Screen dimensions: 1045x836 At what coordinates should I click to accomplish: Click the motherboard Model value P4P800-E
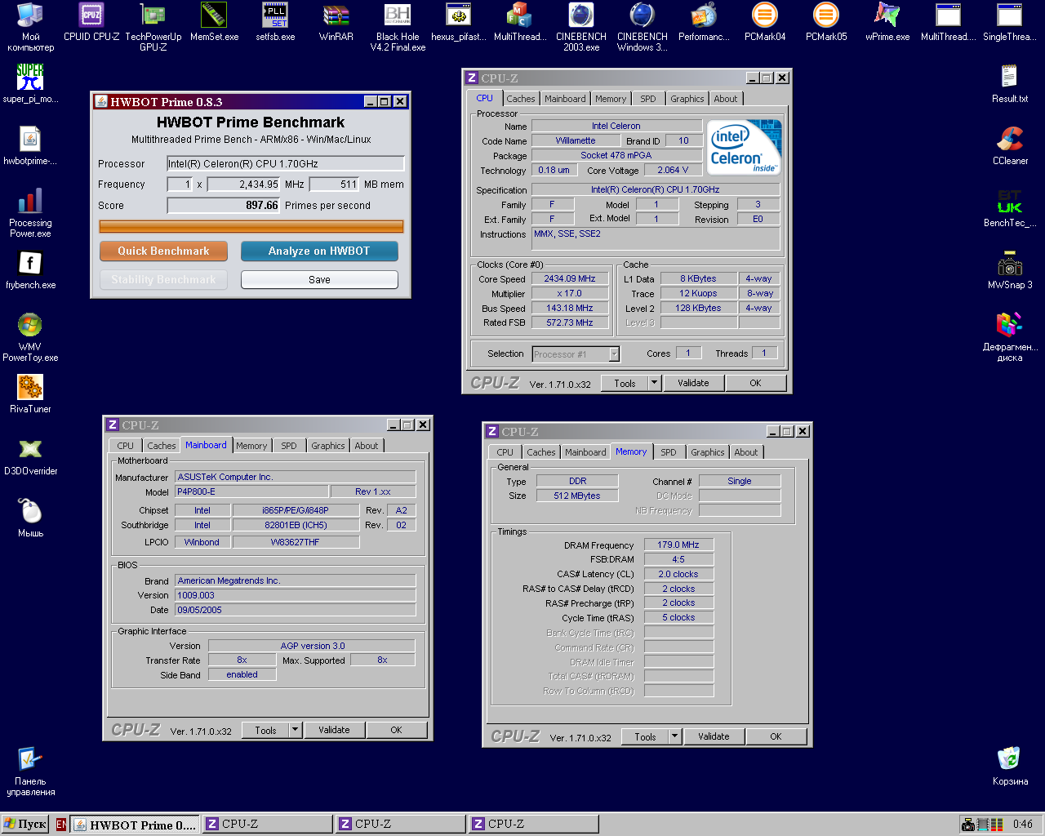click(251, 491)
